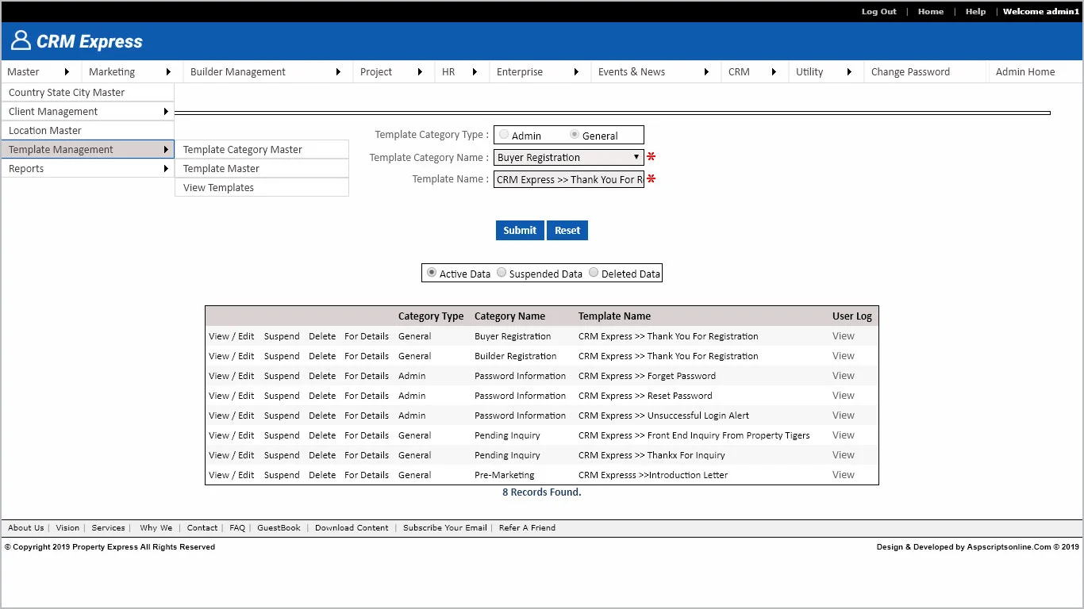Focus the Template Name input field
The height and width of the screenshot is (609, 1084).
(x=568, y=179)
